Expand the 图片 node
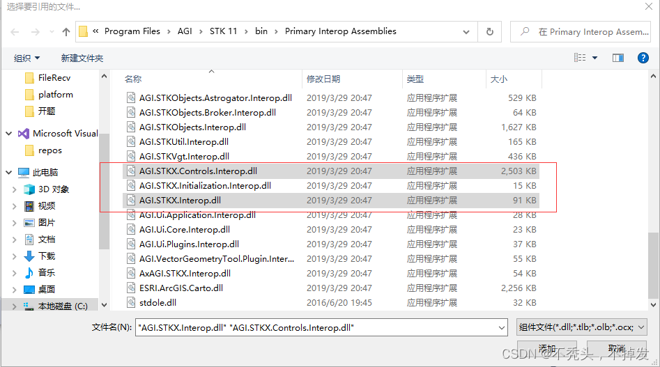The image size is (660, 367). (x=15, y=223)
